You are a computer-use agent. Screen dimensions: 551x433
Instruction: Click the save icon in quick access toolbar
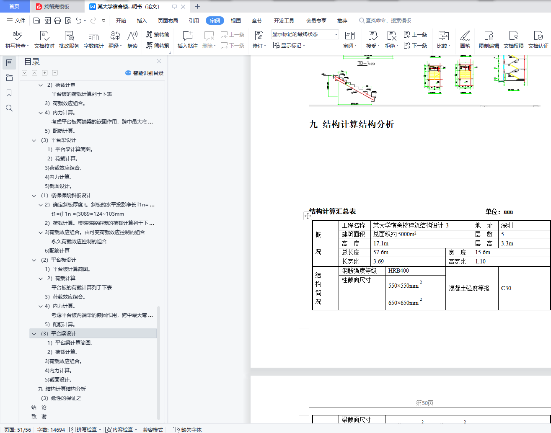(36, 21)
